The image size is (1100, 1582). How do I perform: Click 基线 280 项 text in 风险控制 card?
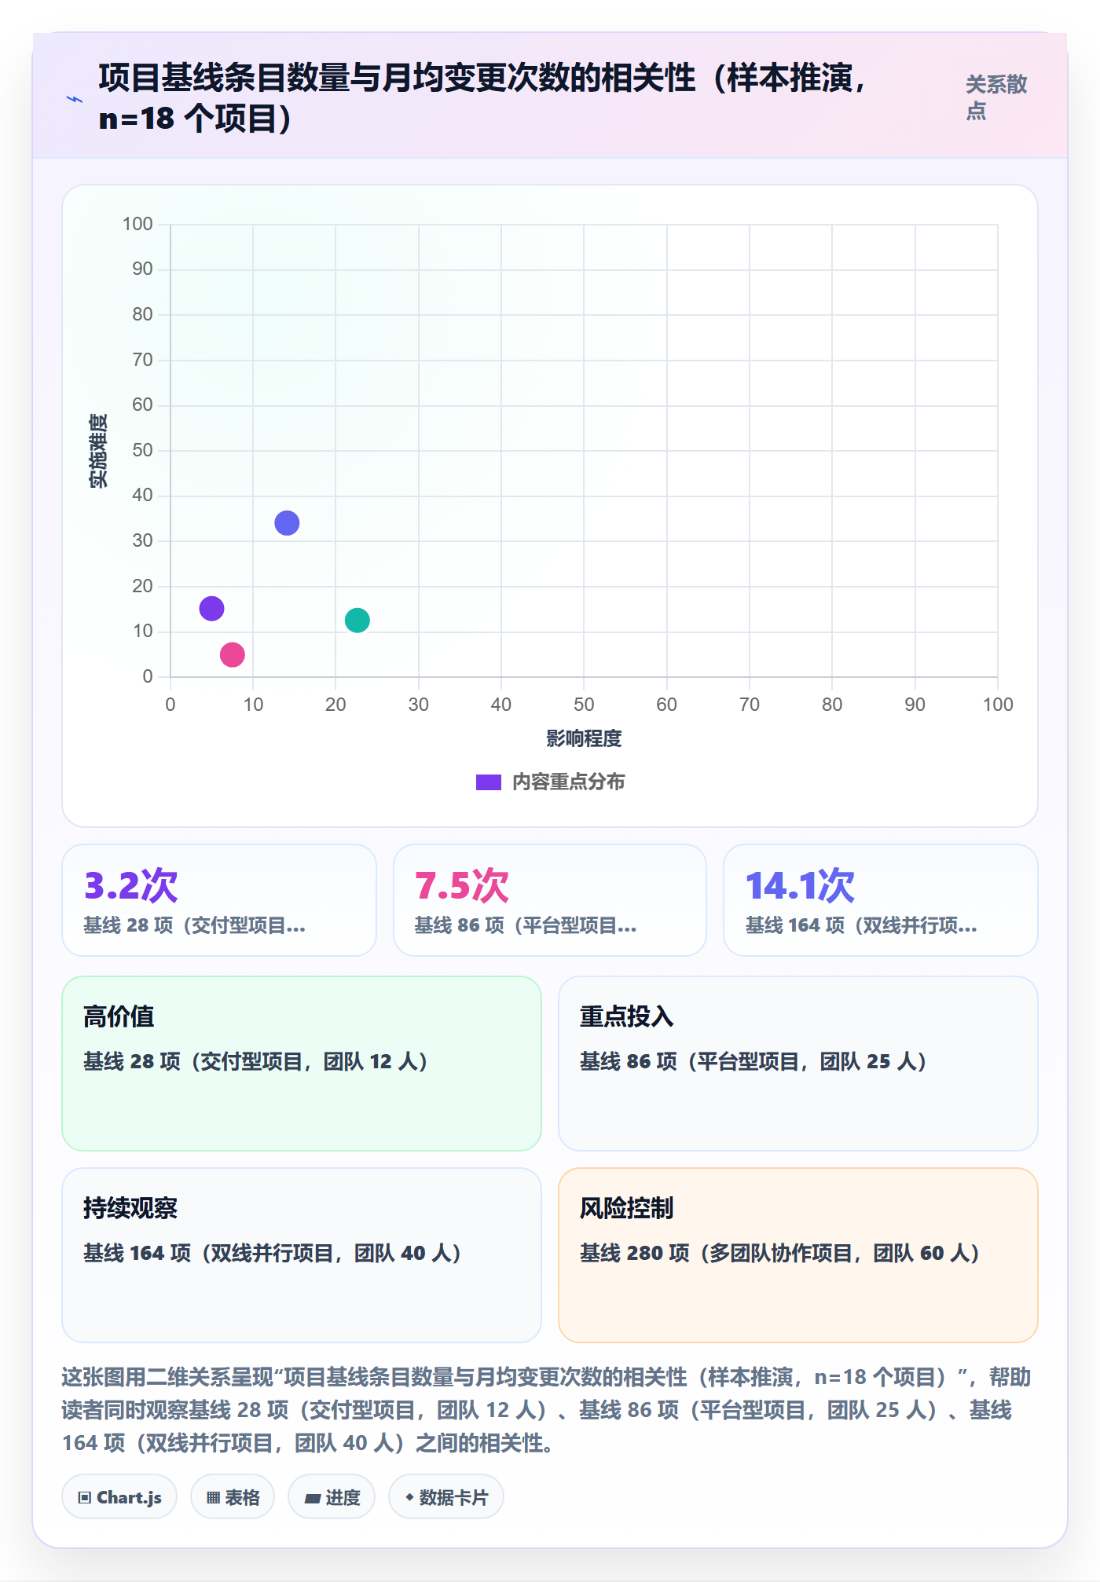pyautogui.click(x=779, y=1253)
